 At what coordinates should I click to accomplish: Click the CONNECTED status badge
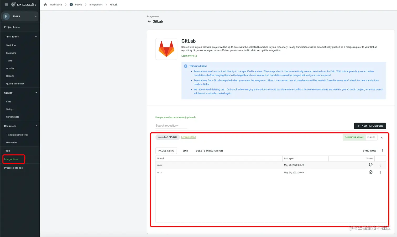[189, 137]
